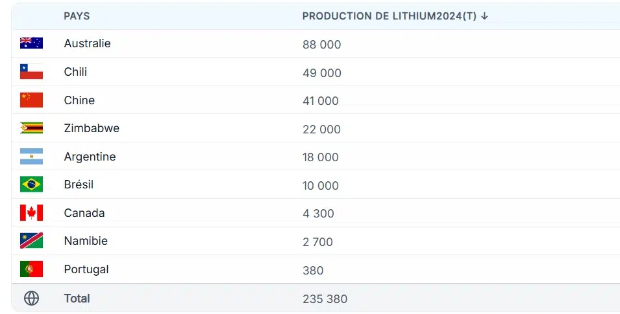Select the Zimbabwe country name
This screenshot has width=620, height=314.
[92, 128]
